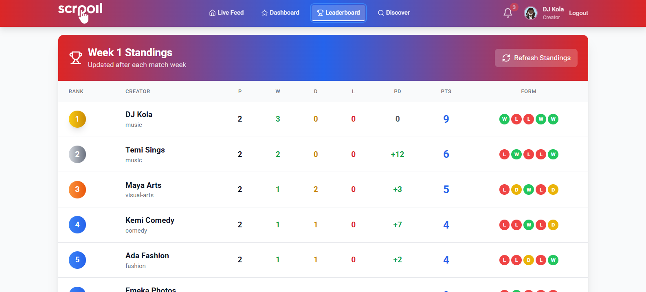Open Maya Arts creator name
646x292 pixels.
coord(143,185)
